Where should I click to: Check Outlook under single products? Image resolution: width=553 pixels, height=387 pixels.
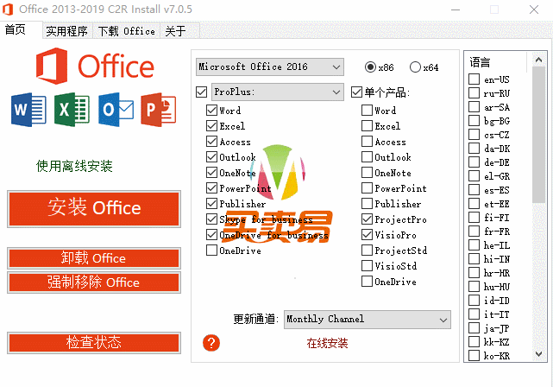click(x=368, y=156)
